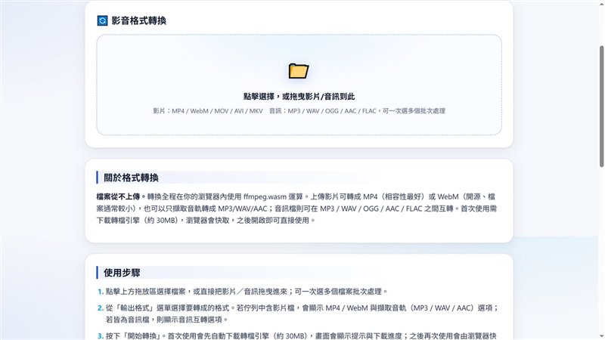Click the supported formats line starting 影片：MP4
This screenshot has width=605, height=340.
(x=299, y=111)
